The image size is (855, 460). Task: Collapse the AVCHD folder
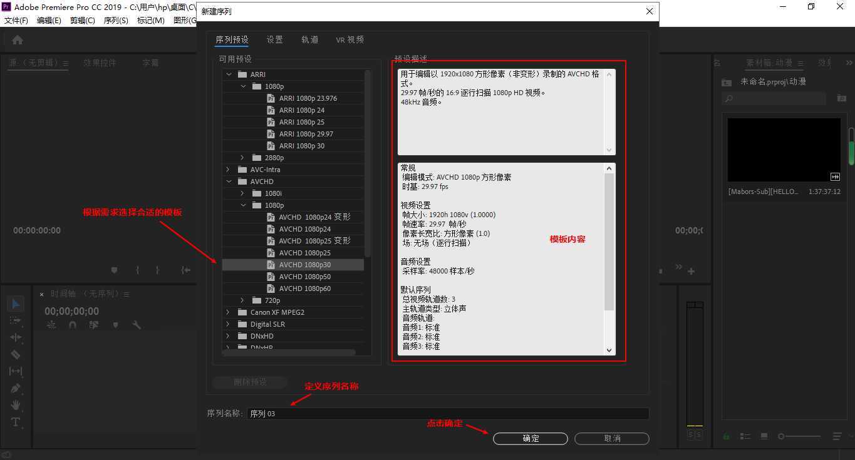click(229, 181)
